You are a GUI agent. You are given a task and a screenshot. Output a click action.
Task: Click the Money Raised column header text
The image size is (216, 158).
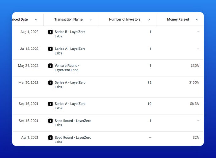[178, 20]
